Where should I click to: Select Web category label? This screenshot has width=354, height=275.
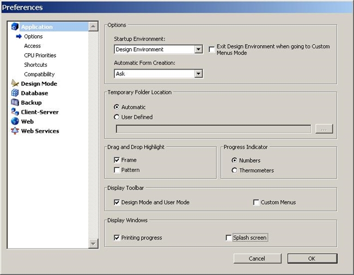(27, 121)
